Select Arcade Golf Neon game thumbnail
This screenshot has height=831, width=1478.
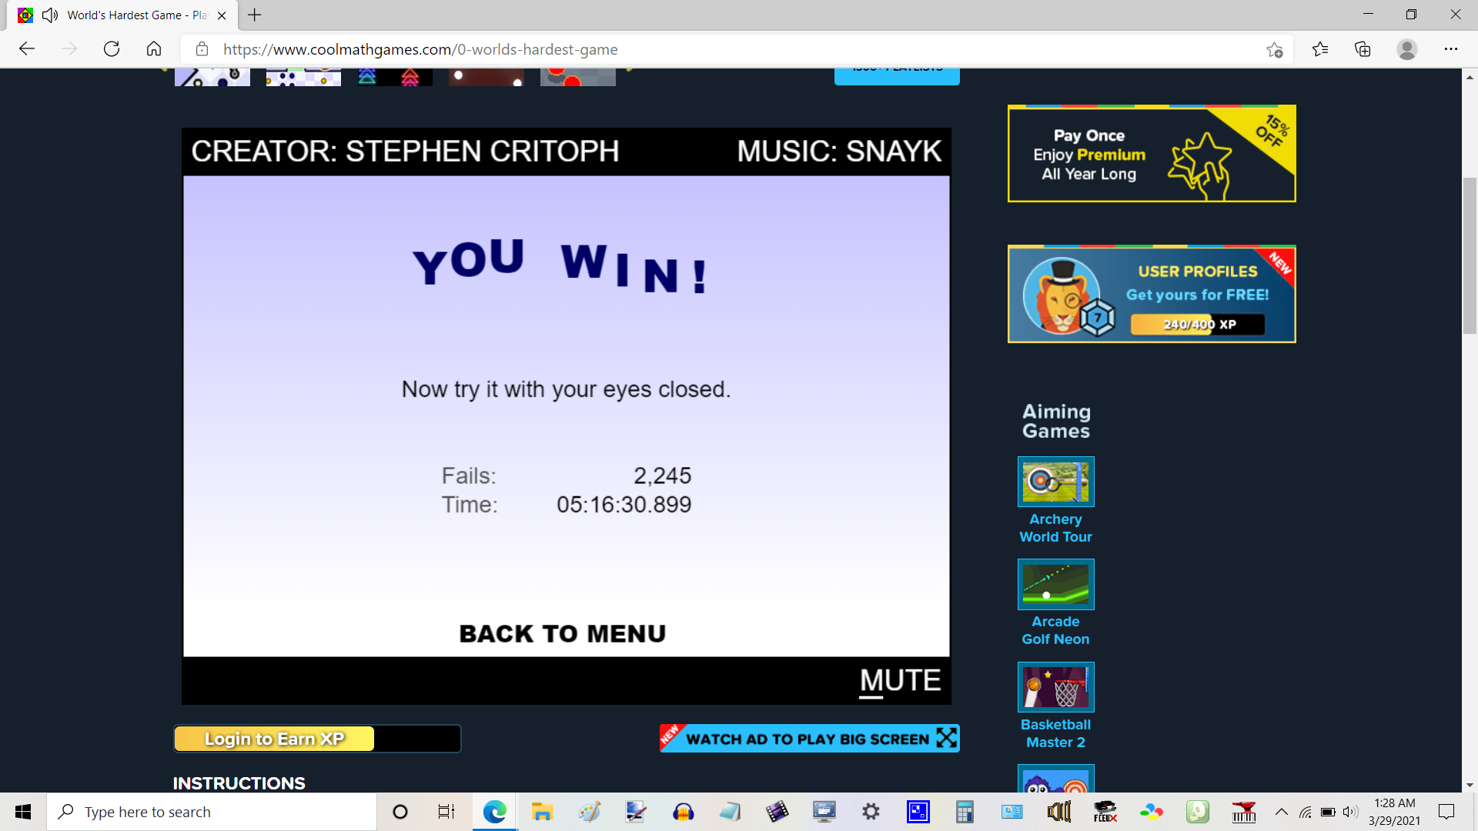tap(1055, 585)
